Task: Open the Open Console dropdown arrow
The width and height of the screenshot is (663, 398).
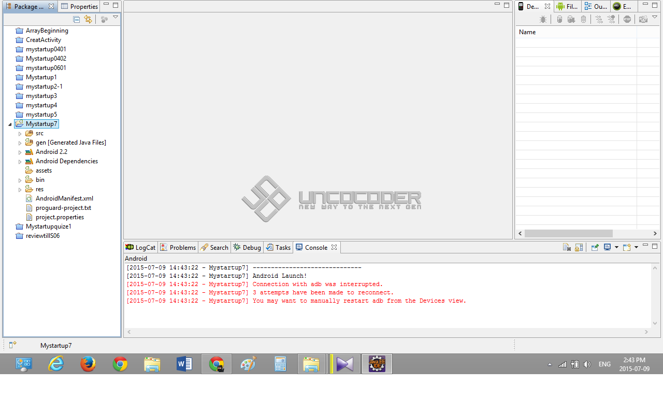Action: 636,248
